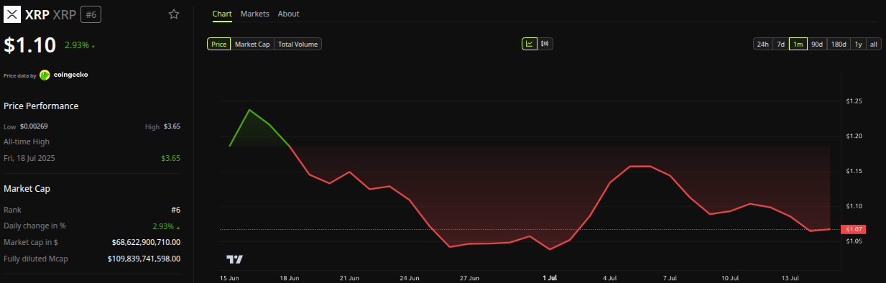Click the Price Performance heading

(x=41, y=106)
